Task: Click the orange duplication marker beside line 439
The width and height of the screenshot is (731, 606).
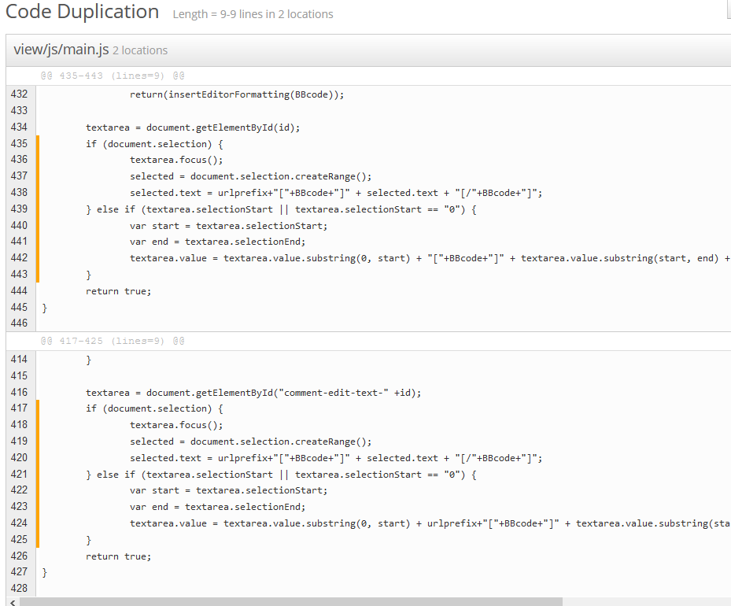Action: pos(37,209)
